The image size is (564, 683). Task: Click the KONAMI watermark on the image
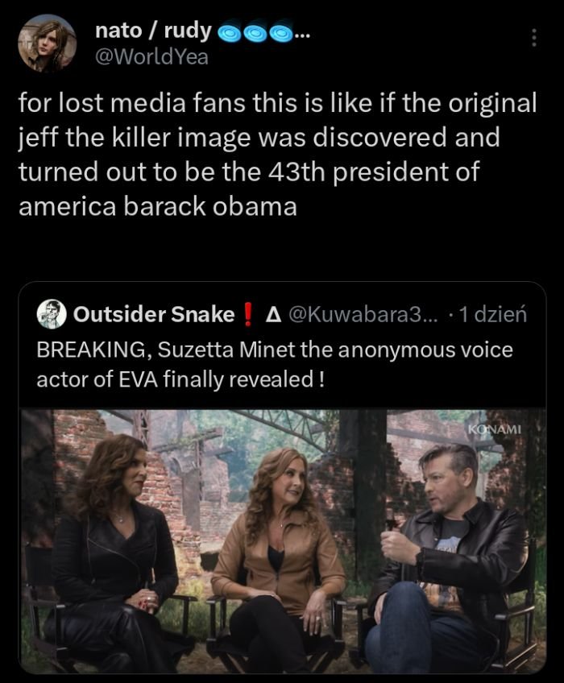(x=495, y=428)
